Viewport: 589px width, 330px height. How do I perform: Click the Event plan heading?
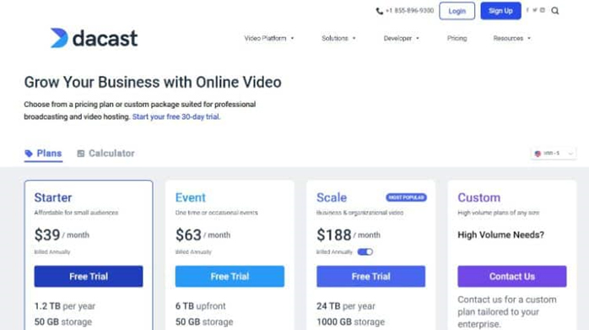tap(191, 197)
